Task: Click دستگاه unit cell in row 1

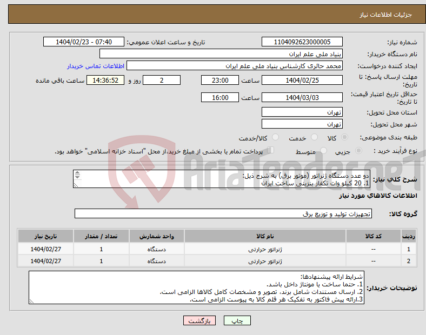Action: (156, 249)
